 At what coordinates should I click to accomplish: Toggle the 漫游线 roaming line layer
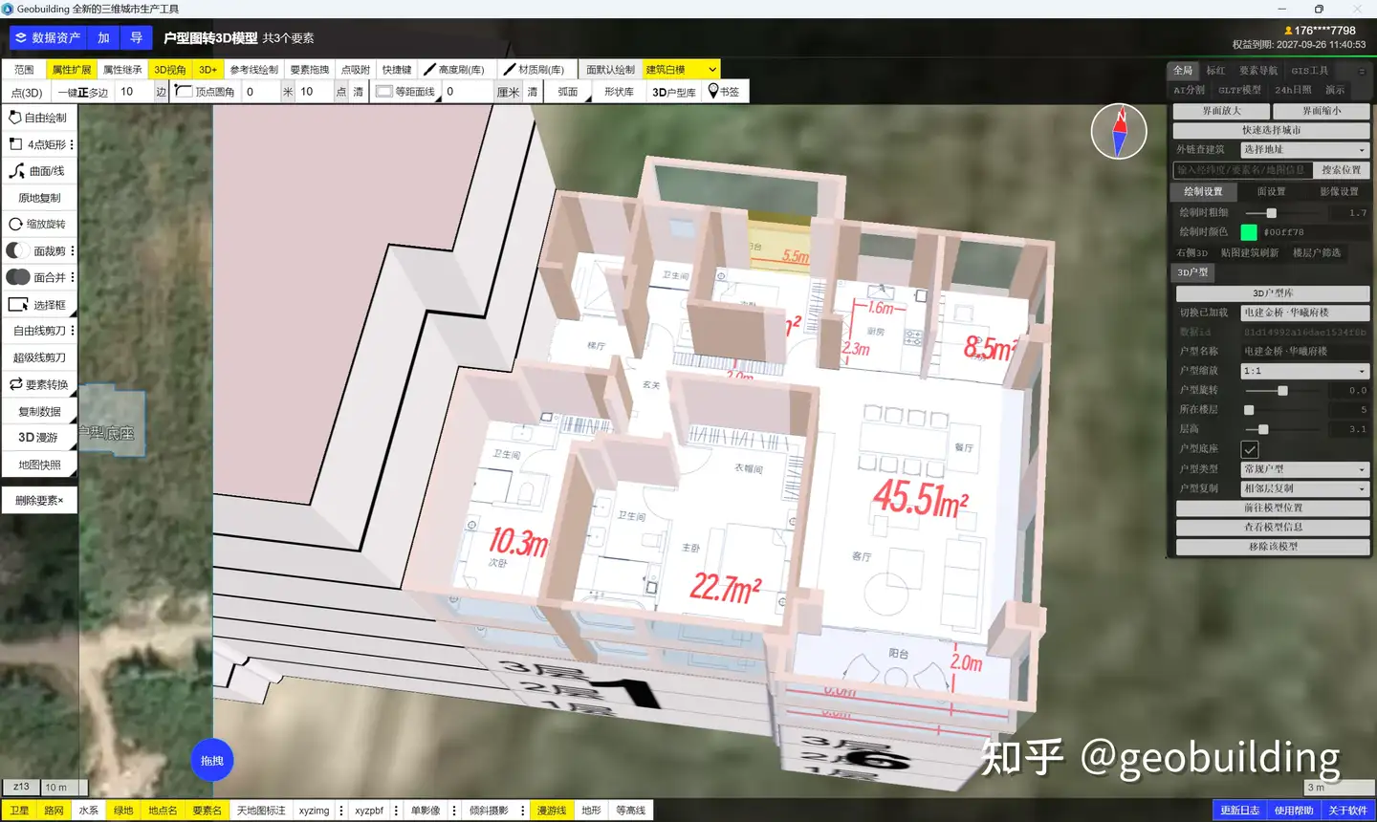(x=551, y=811)
